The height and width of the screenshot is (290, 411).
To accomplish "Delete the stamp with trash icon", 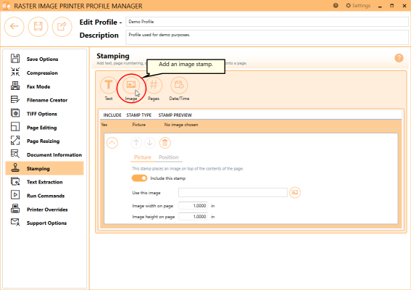I will point(165,143).
